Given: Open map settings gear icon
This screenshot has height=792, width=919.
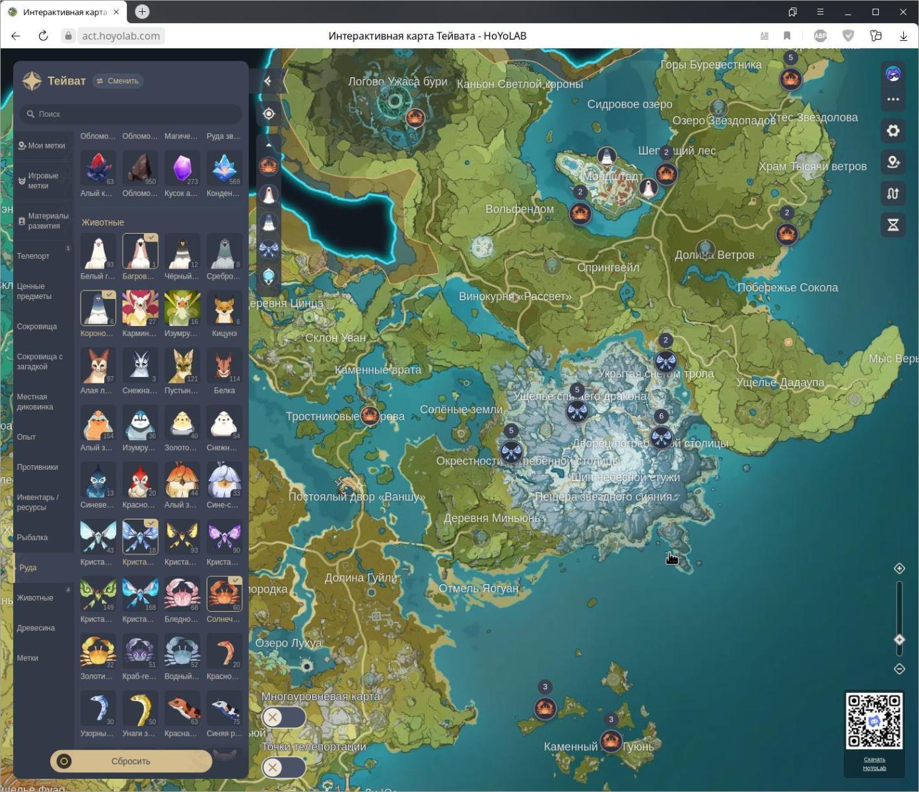Looking at the screenshot, I should click(893, 131).
